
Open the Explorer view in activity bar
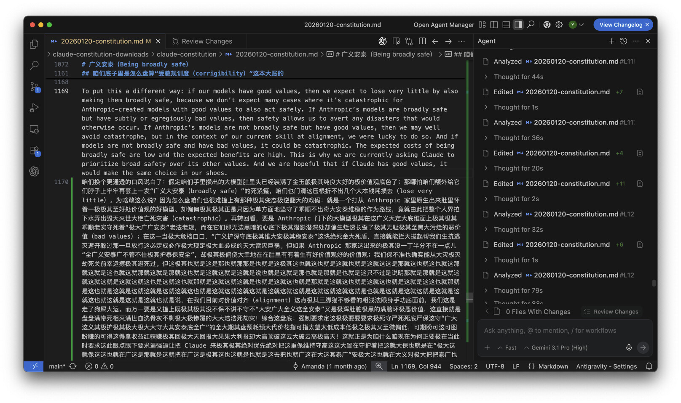click(x=34, y=44)
